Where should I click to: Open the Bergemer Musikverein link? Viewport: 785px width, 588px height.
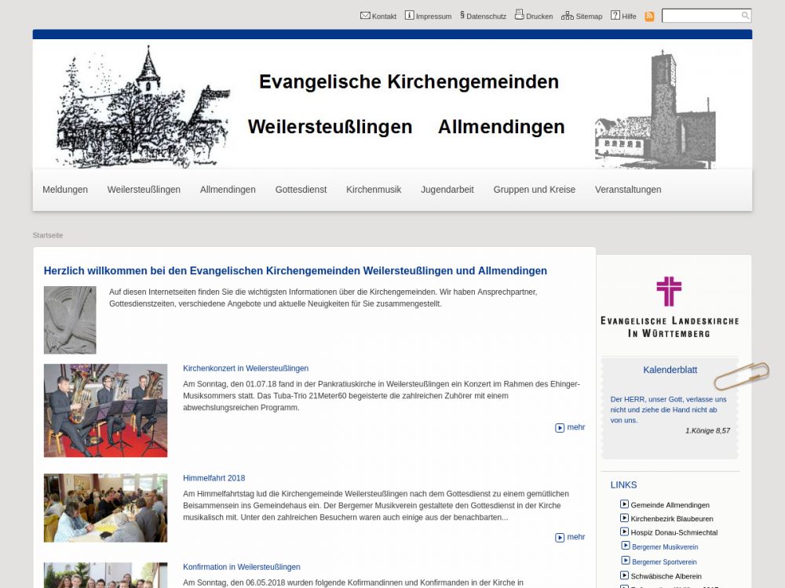(x=664, y=547)
